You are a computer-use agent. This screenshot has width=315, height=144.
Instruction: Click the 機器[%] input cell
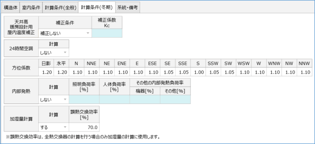pos(145,99)
